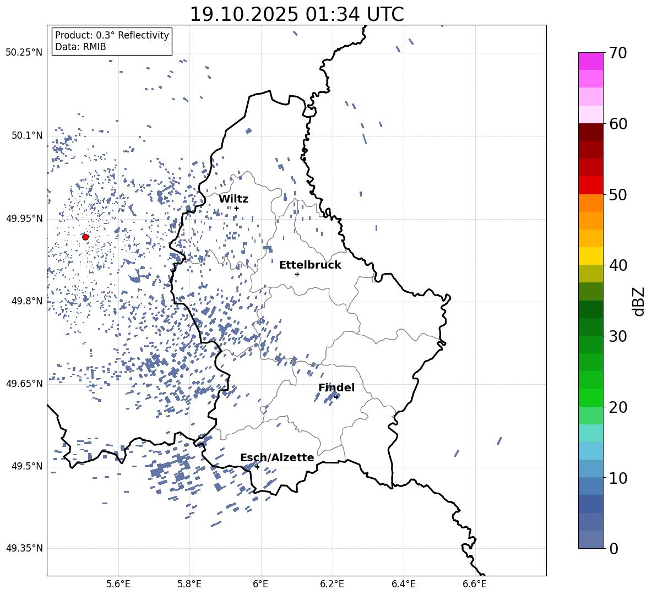This screenshot has height=595, width=652.
Task: Click the 49.65°N latitude label
Action: point(24,383)
